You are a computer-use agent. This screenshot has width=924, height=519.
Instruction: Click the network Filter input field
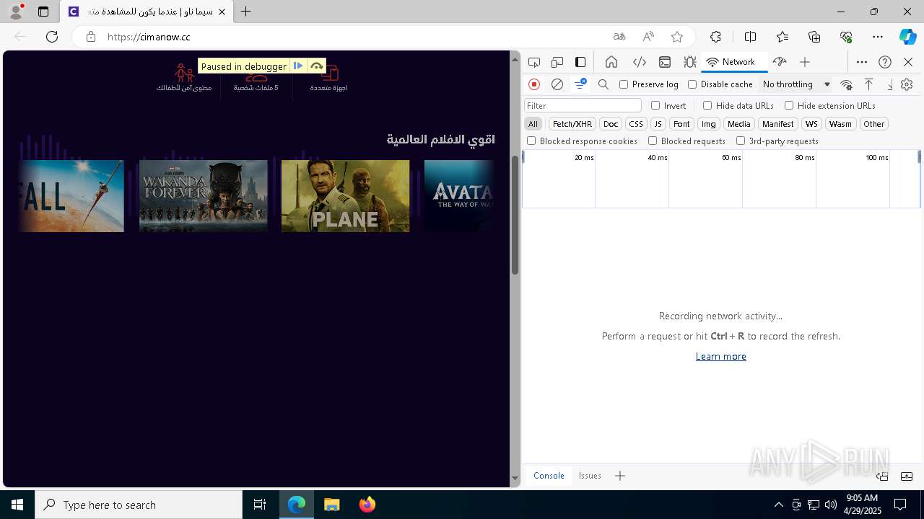click(583, 105)
